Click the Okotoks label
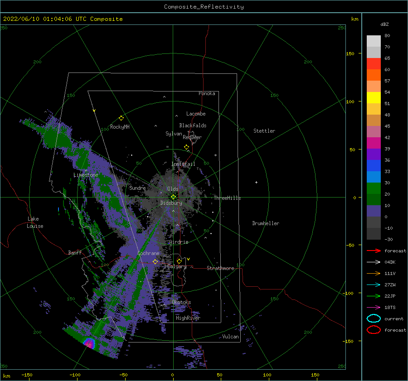 coord(182,303)
